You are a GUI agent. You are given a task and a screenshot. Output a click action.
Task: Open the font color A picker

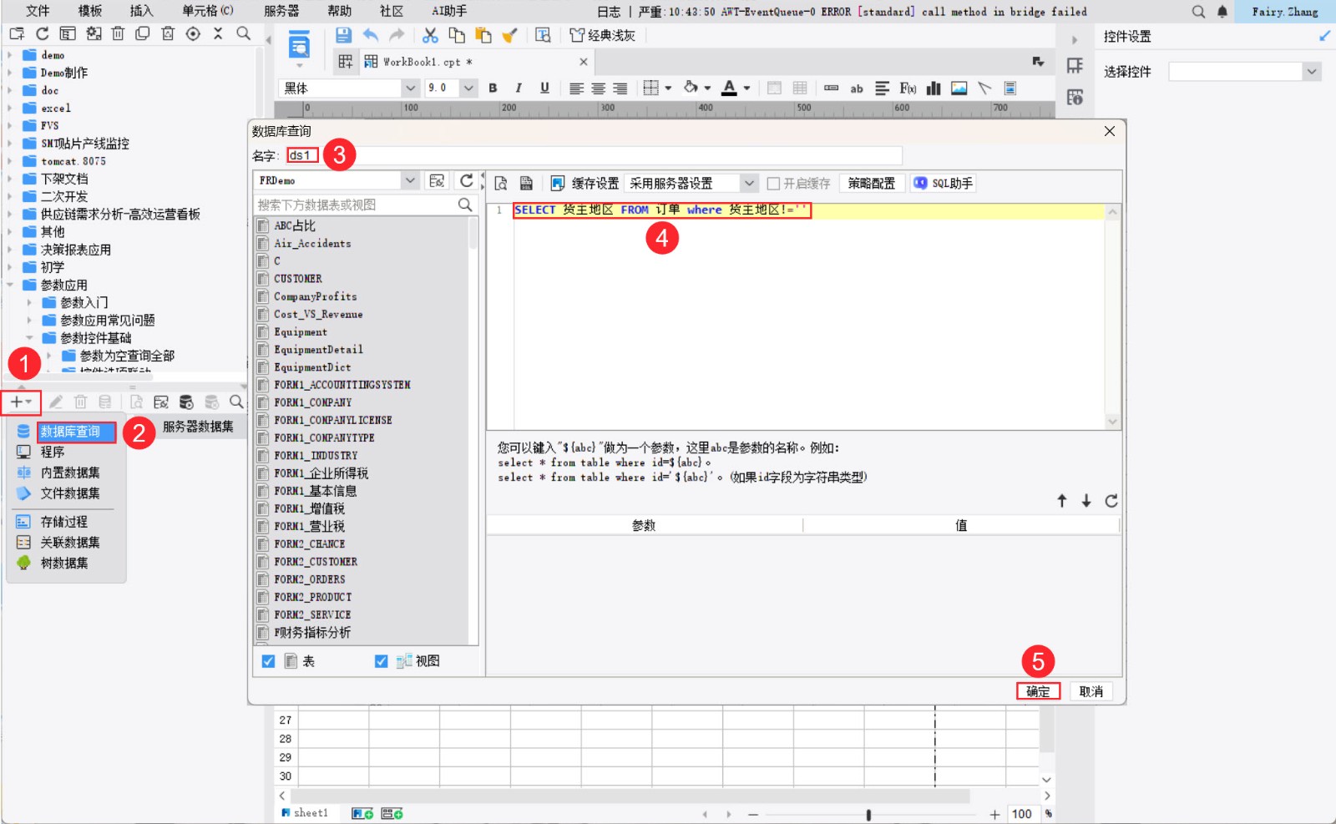pyautogui.click(x=729, y=88)
